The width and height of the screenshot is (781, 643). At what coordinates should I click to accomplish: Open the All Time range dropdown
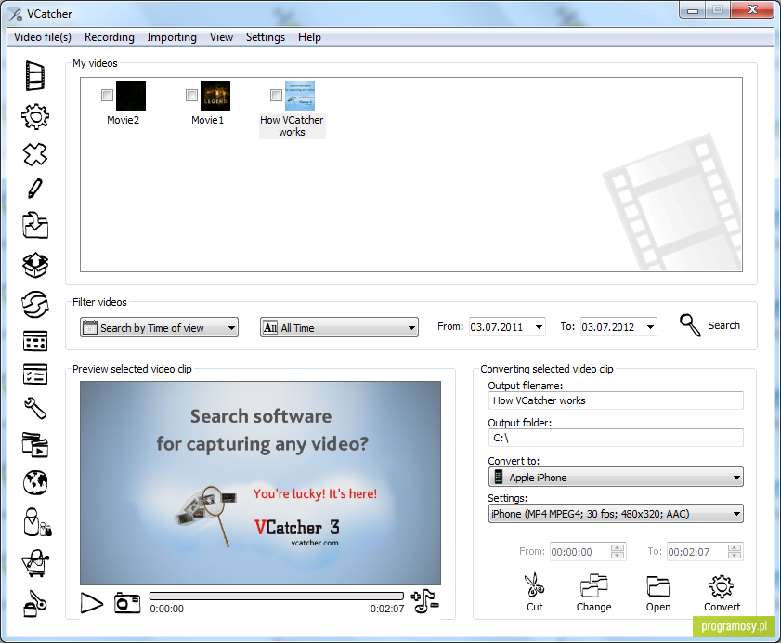339,327
